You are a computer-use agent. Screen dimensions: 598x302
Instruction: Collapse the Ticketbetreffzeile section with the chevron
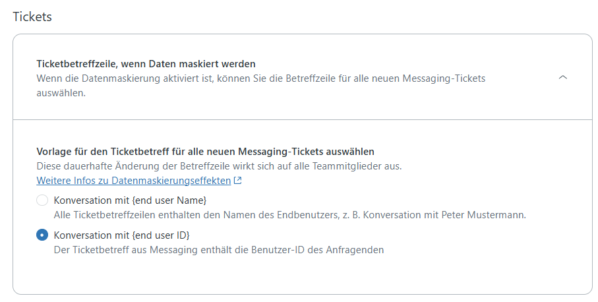coord(562,77)
